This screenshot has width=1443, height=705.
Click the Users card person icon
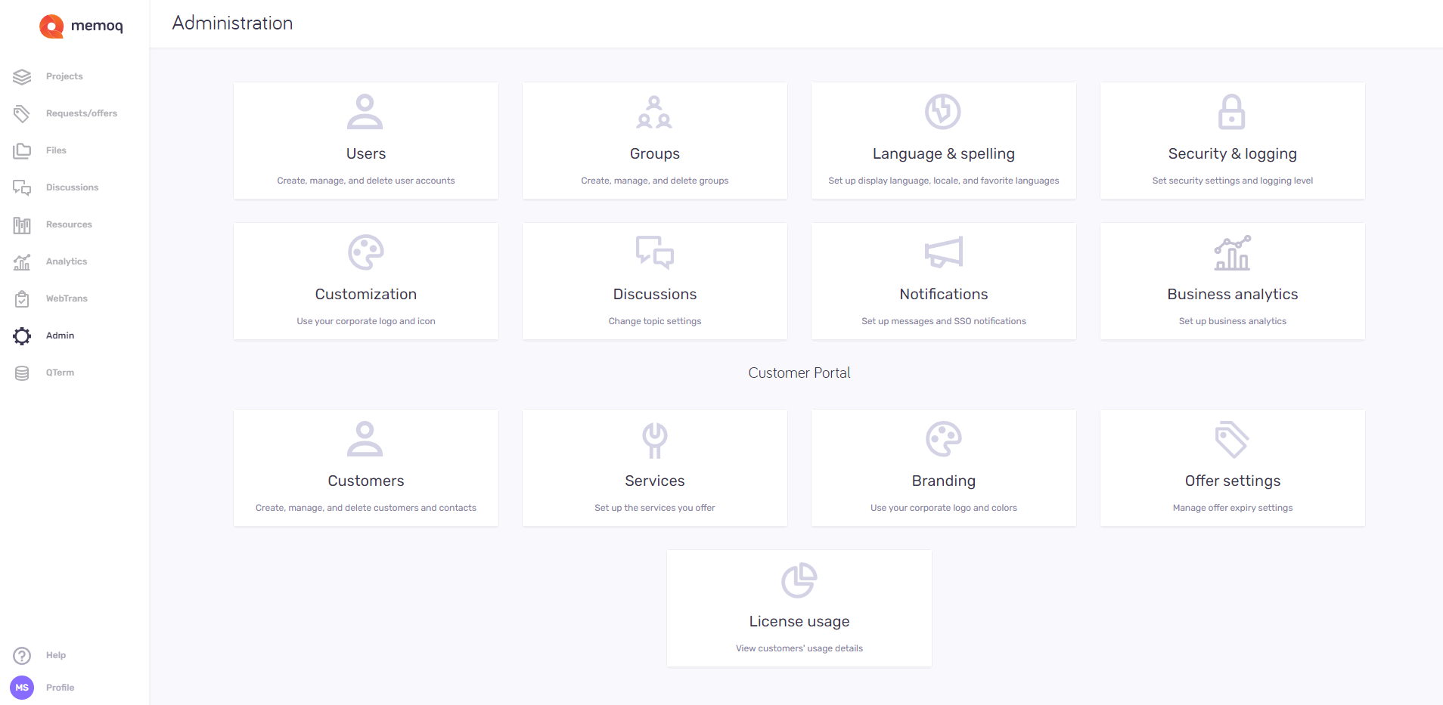(365, 112)
